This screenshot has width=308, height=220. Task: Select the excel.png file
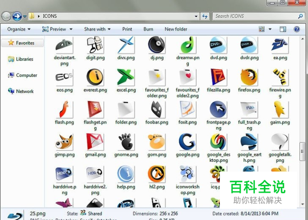pos(126,81)
